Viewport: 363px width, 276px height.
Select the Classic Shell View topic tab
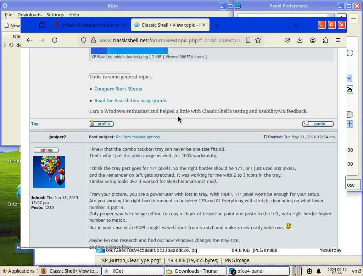[x=170, y=25]
